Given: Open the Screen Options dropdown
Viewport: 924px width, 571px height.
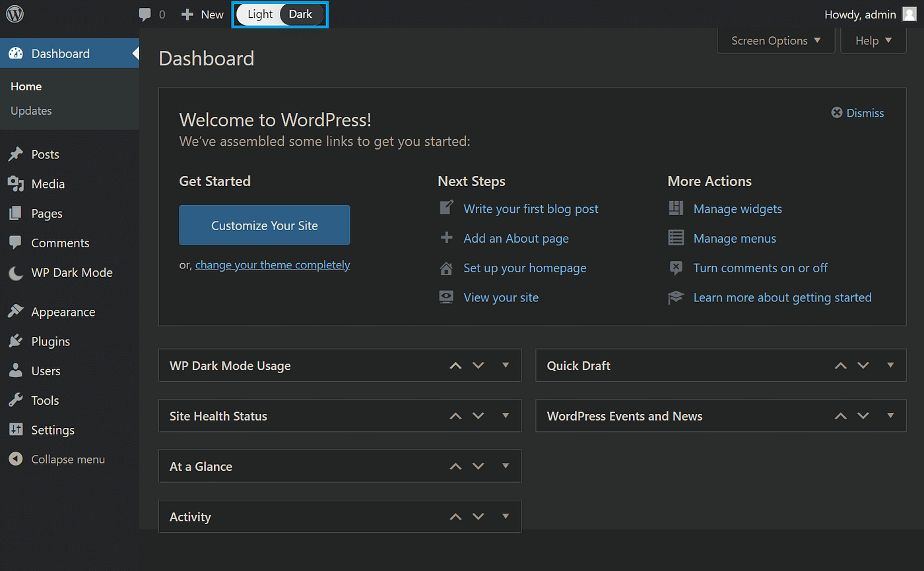Looking at the screenshot, I should pos(775,40).
